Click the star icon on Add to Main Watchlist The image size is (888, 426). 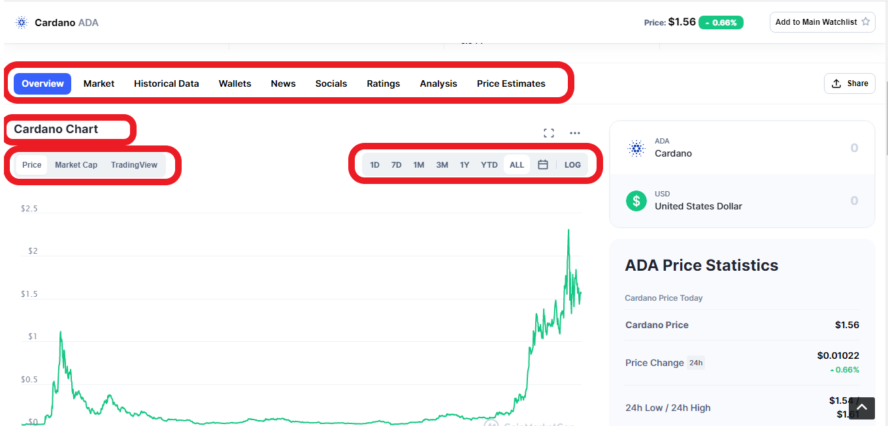(x=866, y=22)
